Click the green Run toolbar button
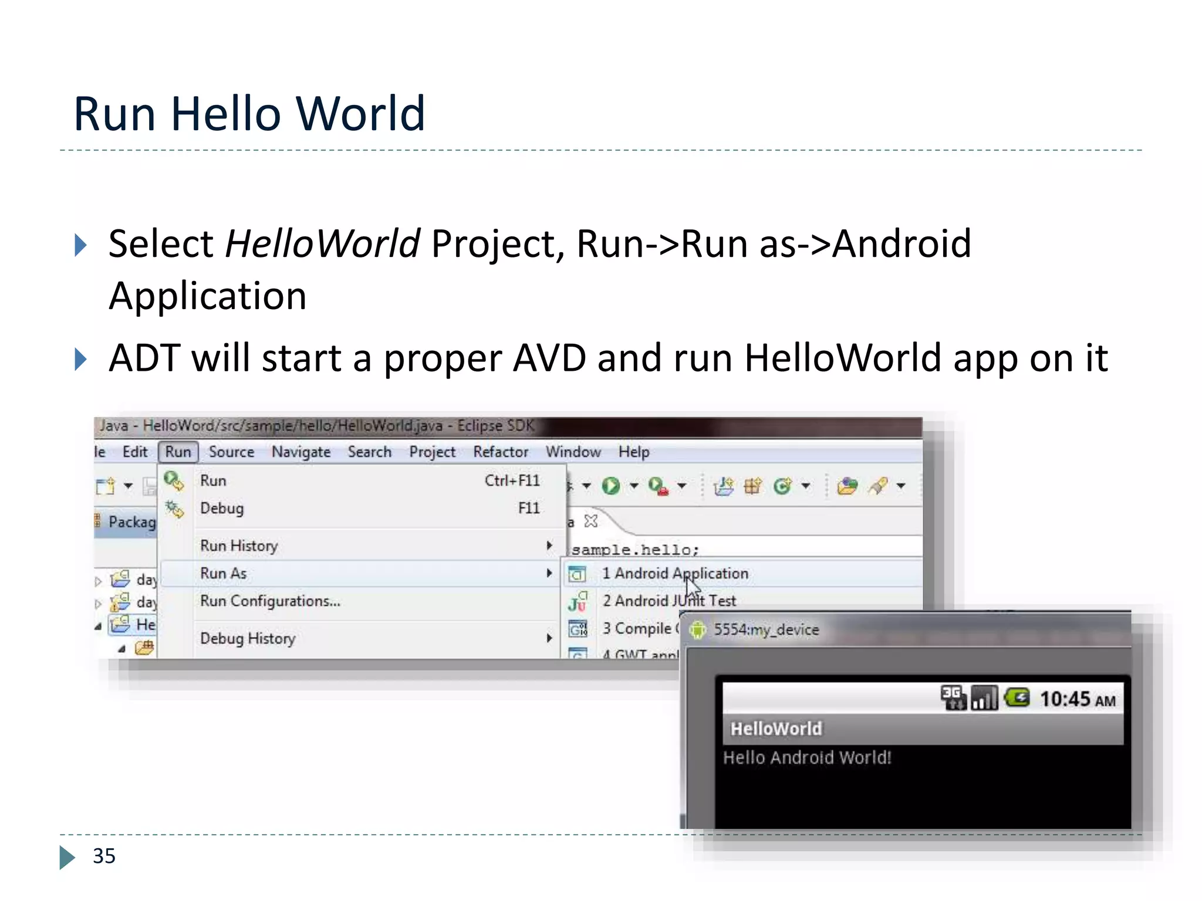 click(611, 486)
